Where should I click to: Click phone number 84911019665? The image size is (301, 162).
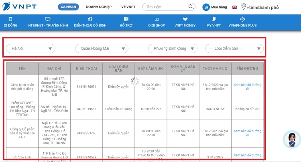[86, 109]
